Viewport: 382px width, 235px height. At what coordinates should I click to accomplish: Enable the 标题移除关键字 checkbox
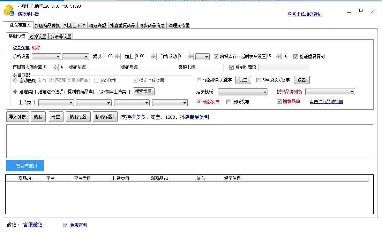199,80
